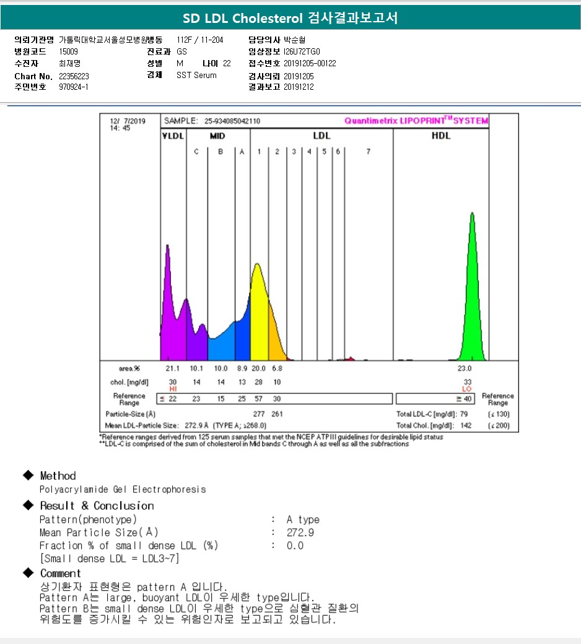
Task: Click the sample ID '25-934085042110'
Action: coord(232,121)
